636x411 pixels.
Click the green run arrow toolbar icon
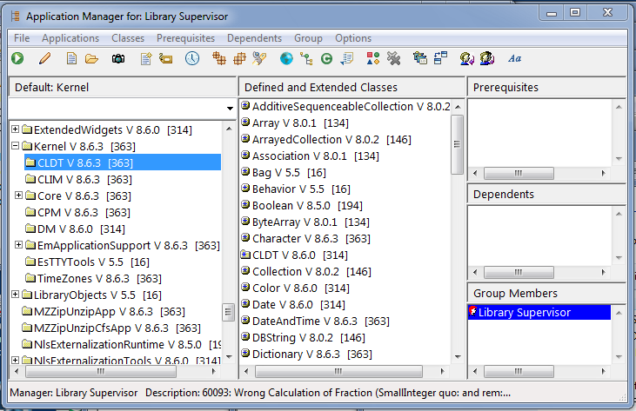(x=17, y=59)
